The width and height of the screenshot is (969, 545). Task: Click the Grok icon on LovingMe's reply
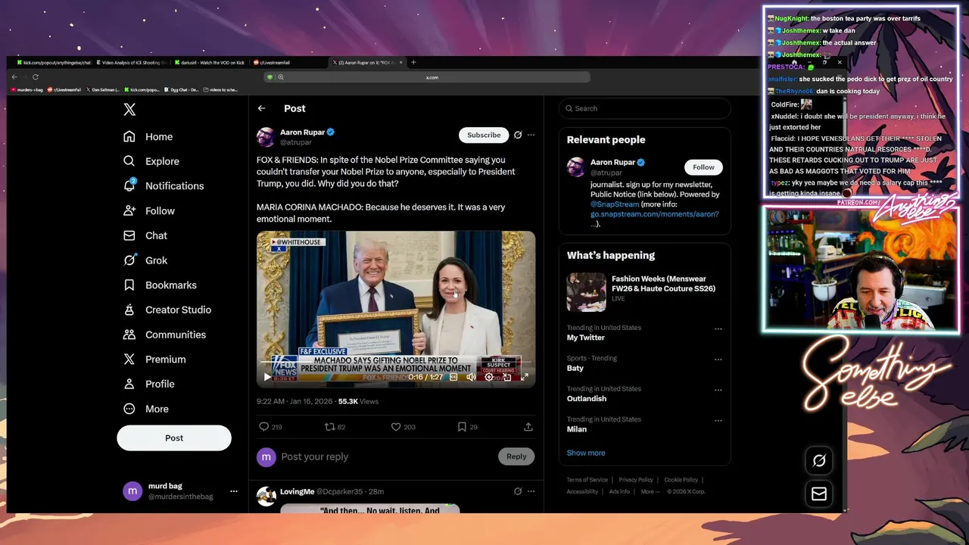(518, 491)
